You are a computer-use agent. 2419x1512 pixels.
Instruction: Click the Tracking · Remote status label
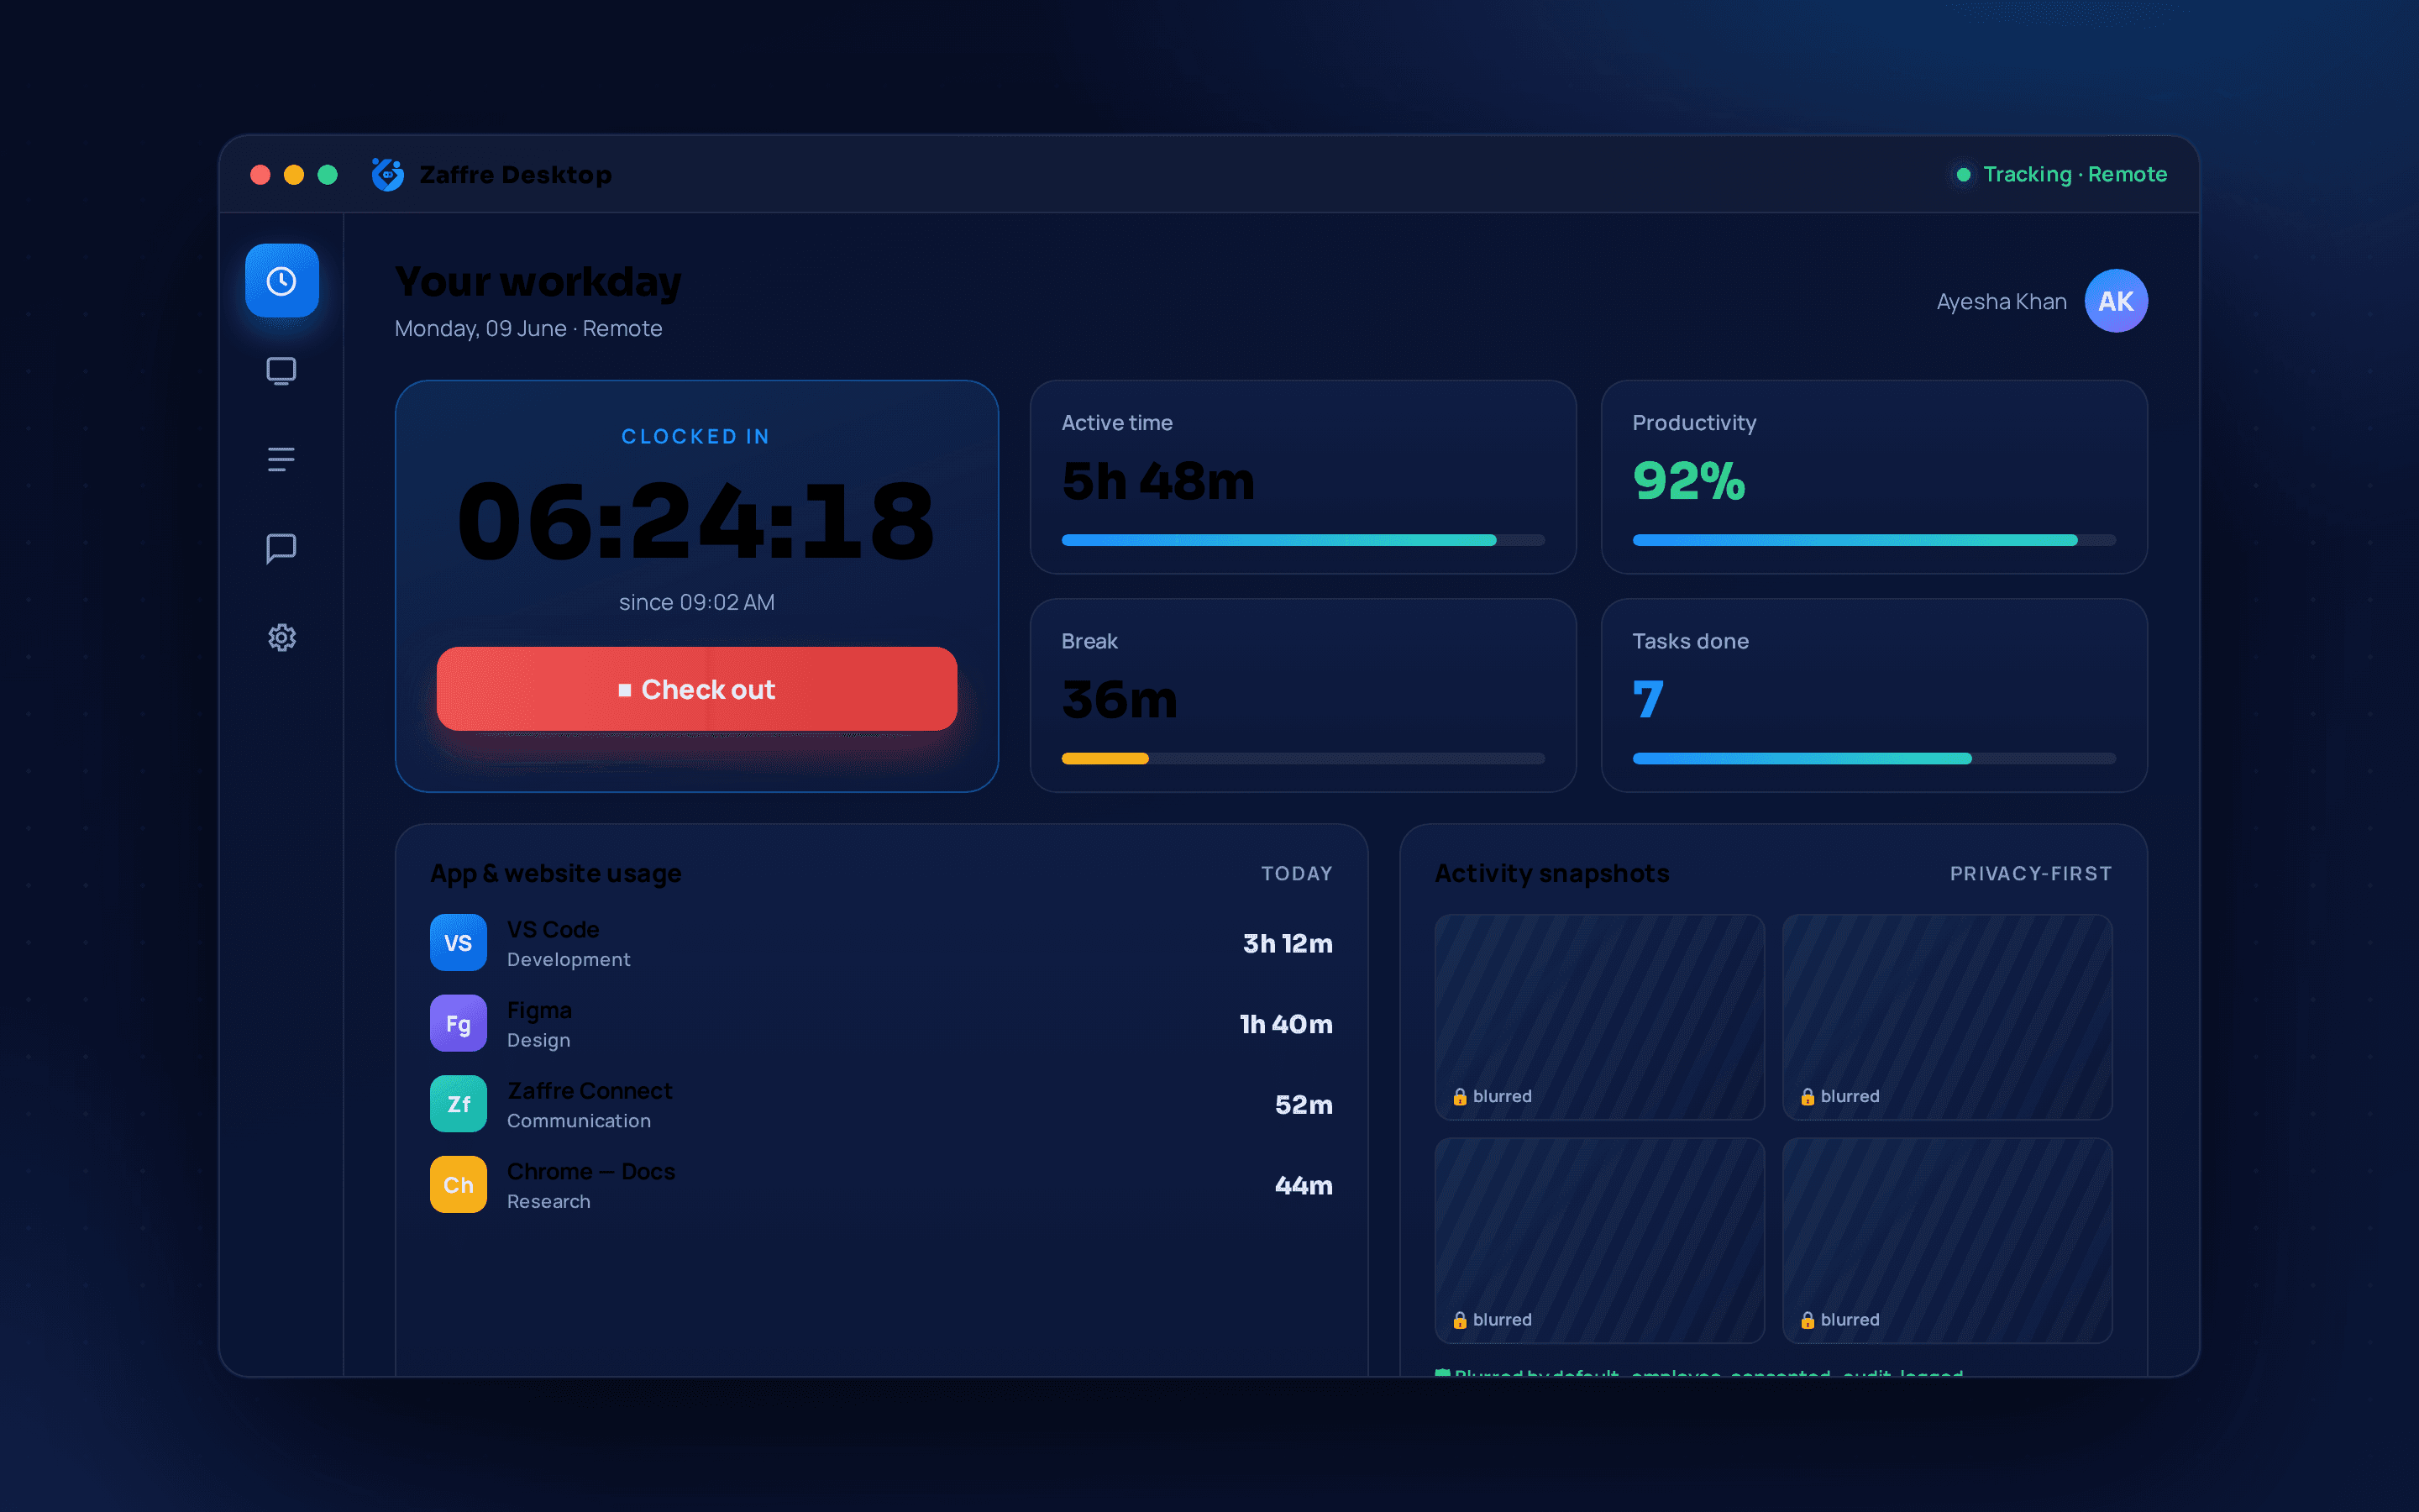(x=2075, y=174)
